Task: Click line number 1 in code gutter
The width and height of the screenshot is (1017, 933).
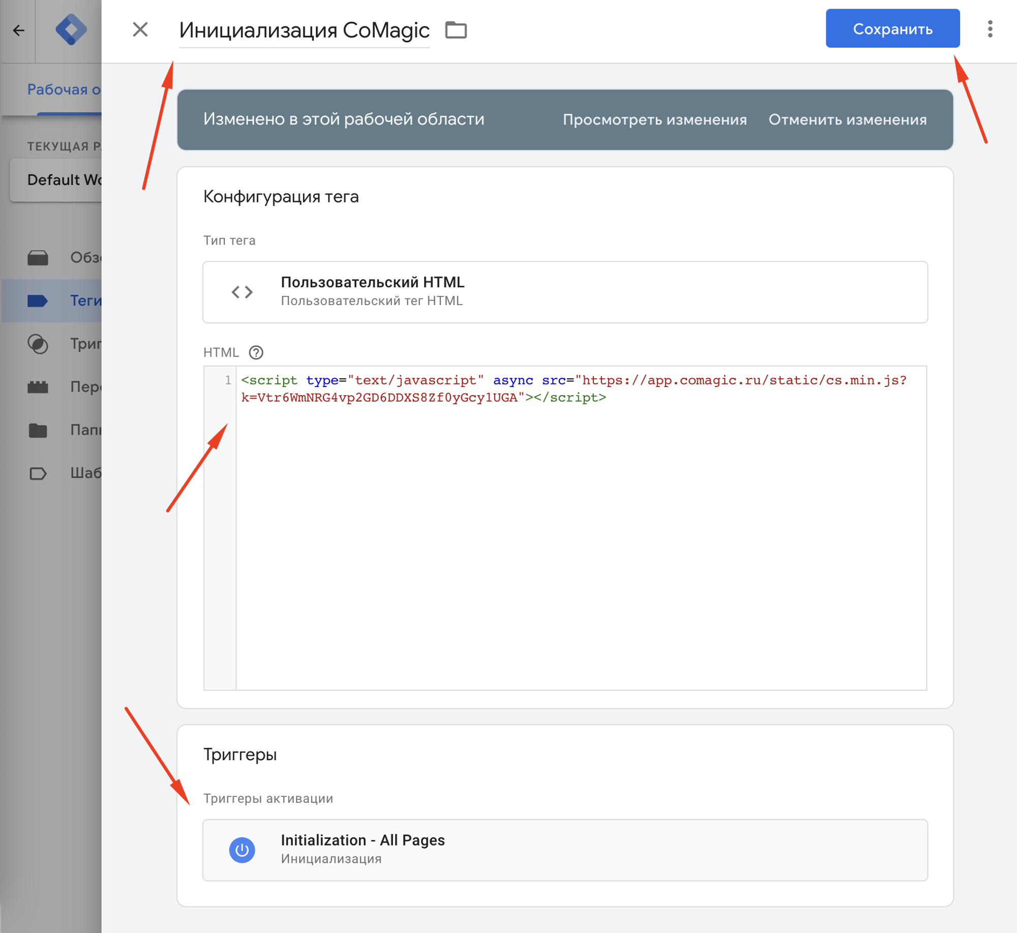Action: pyautogui.click(x=228, y=380)
